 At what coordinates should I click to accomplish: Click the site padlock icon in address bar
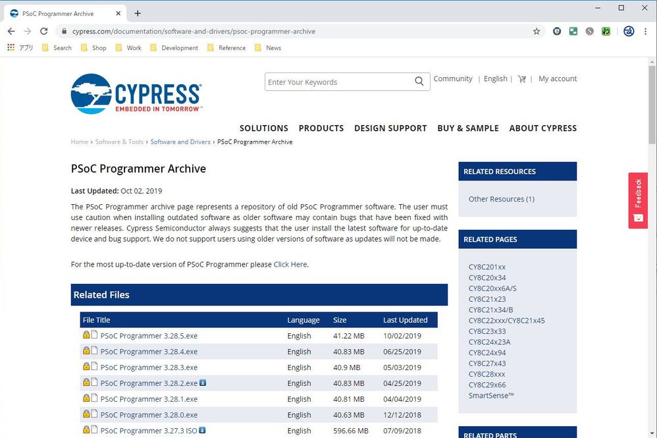64,32
